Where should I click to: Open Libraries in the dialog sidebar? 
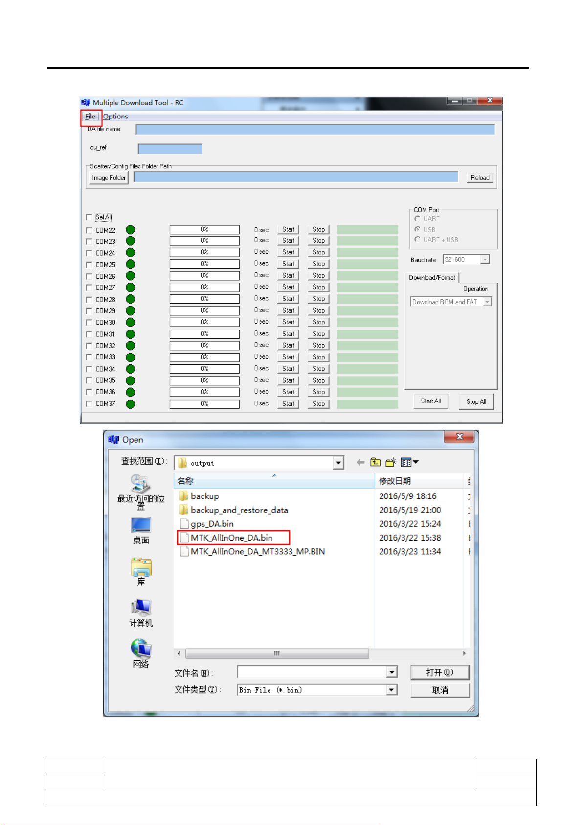(x=141, y=572)
